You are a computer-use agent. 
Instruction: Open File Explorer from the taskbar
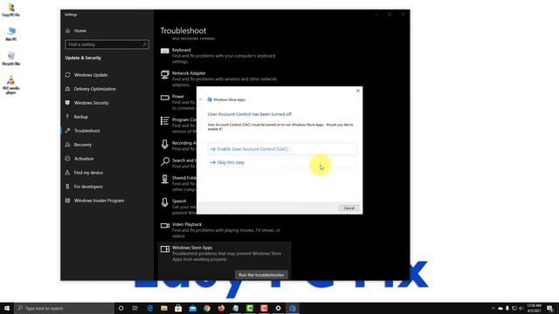pos(164,308)
